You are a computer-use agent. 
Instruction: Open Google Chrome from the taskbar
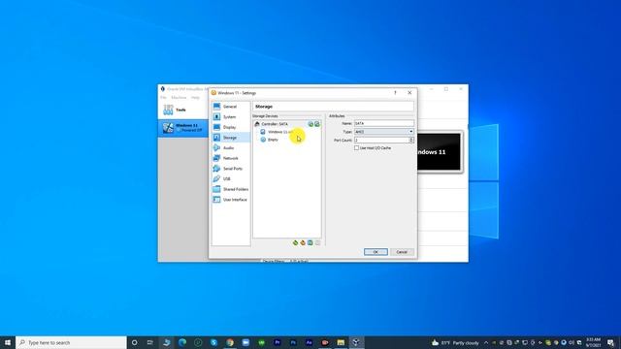pyautogui.click(x=230, y=342)
